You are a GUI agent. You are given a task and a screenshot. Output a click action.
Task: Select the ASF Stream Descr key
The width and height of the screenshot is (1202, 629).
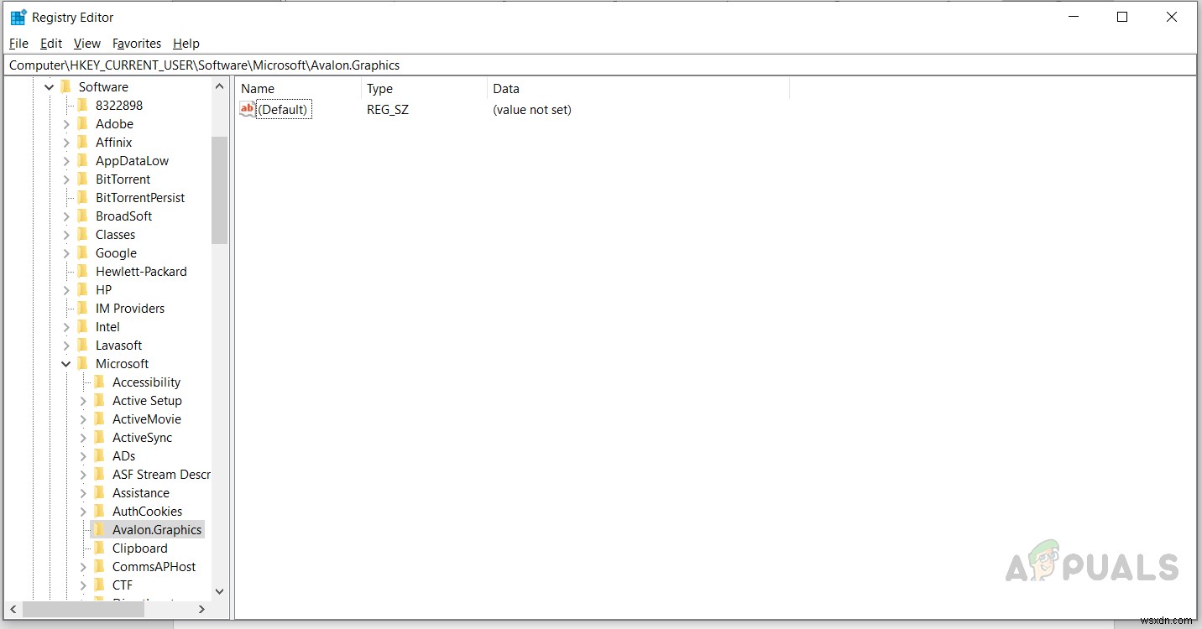pyautogui.click(x=161, y=474)
